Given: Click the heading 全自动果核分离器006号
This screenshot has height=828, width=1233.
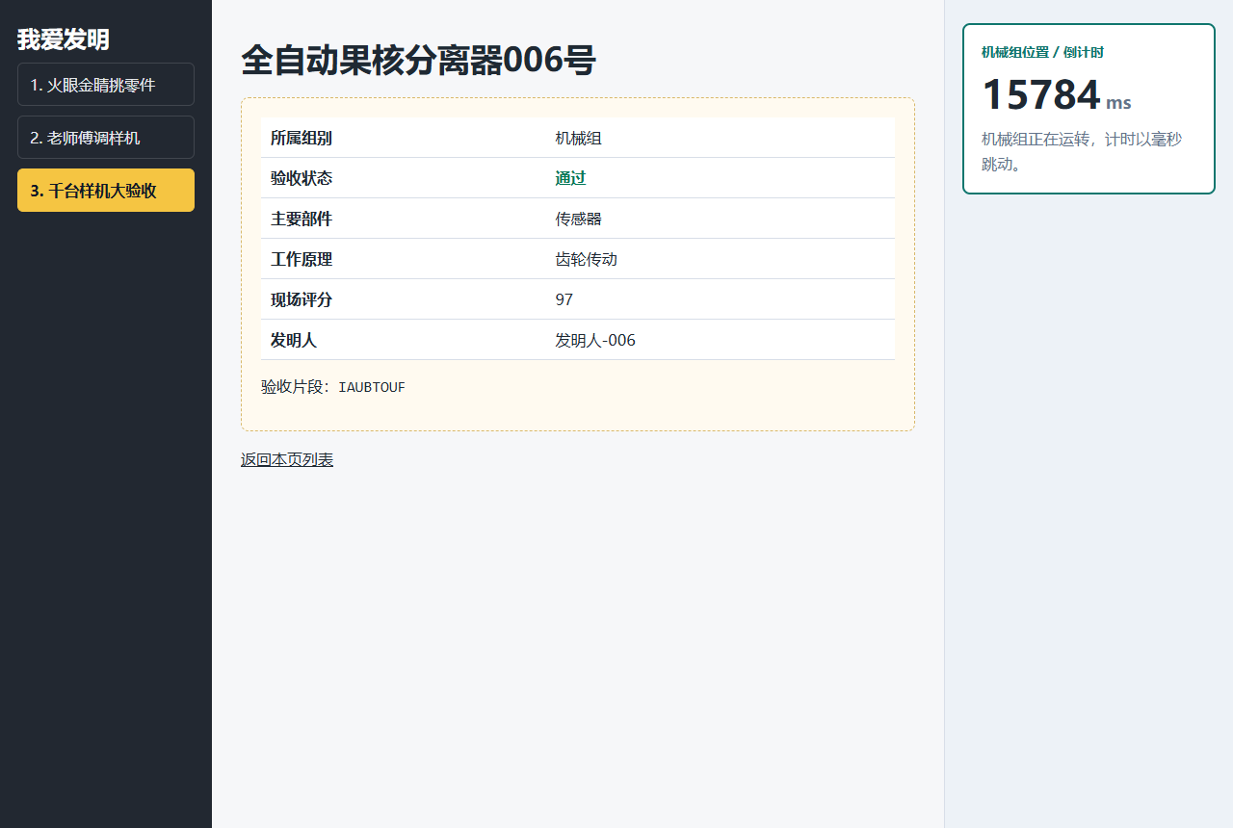Looking at the screenshot, I should click(418, 61).
